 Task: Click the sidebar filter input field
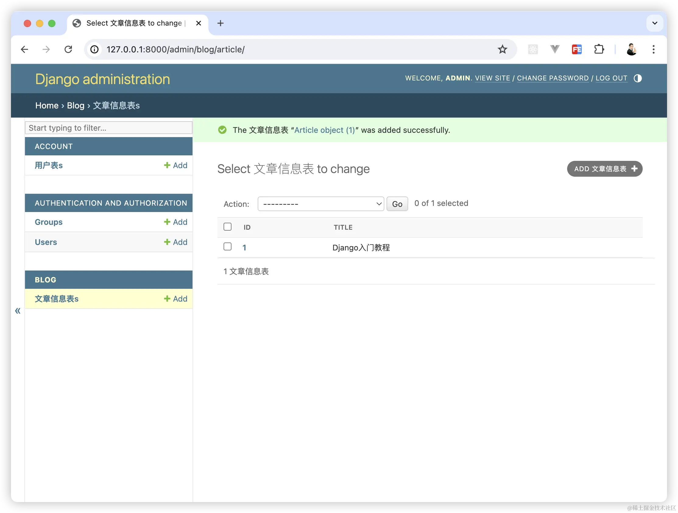(108, 128)
